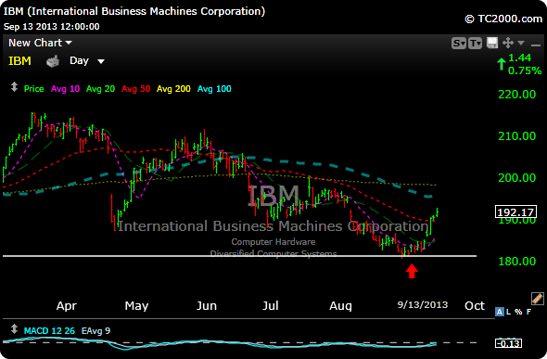Click the price pane up-down resize arrows
The width and height of the screenshot is (547, 359).
14,87
